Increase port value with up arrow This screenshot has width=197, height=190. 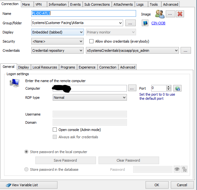click(x=169, y=87)
